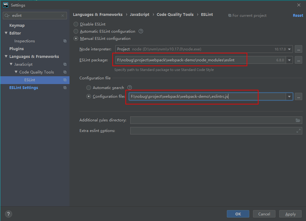This screenshot has width=306, height=221.
Task: Click the Cancel button
Action: point(264,214)
